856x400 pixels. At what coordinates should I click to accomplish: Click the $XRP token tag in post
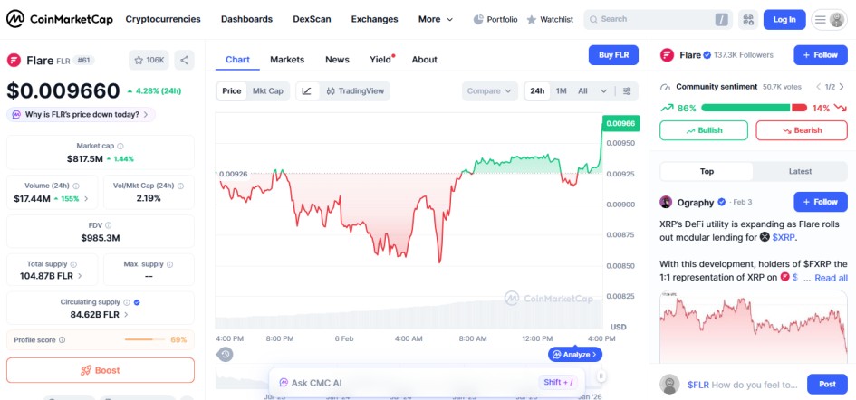784,238
